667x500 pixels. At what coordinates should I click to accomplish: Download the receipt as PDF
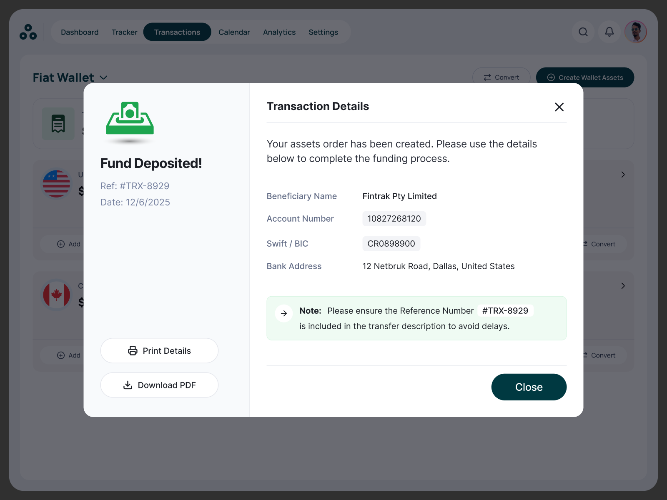coord(159,385)
